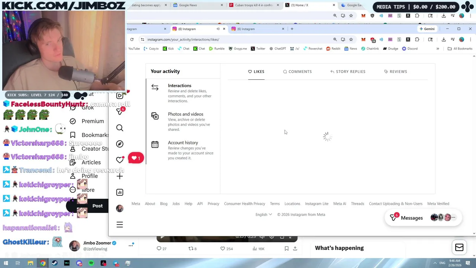Open Chrome Extensions puzzle icon
The image size is (476, 268).
pyautogui.click(x=417, y=39)
